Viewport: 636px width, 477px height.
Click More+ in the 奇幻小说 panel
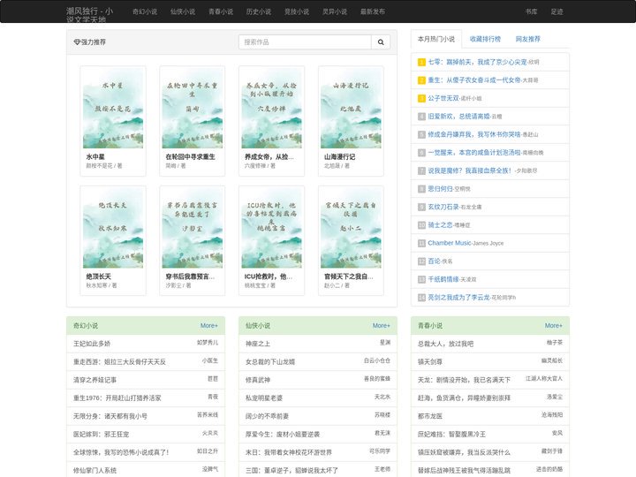[208, 326]
